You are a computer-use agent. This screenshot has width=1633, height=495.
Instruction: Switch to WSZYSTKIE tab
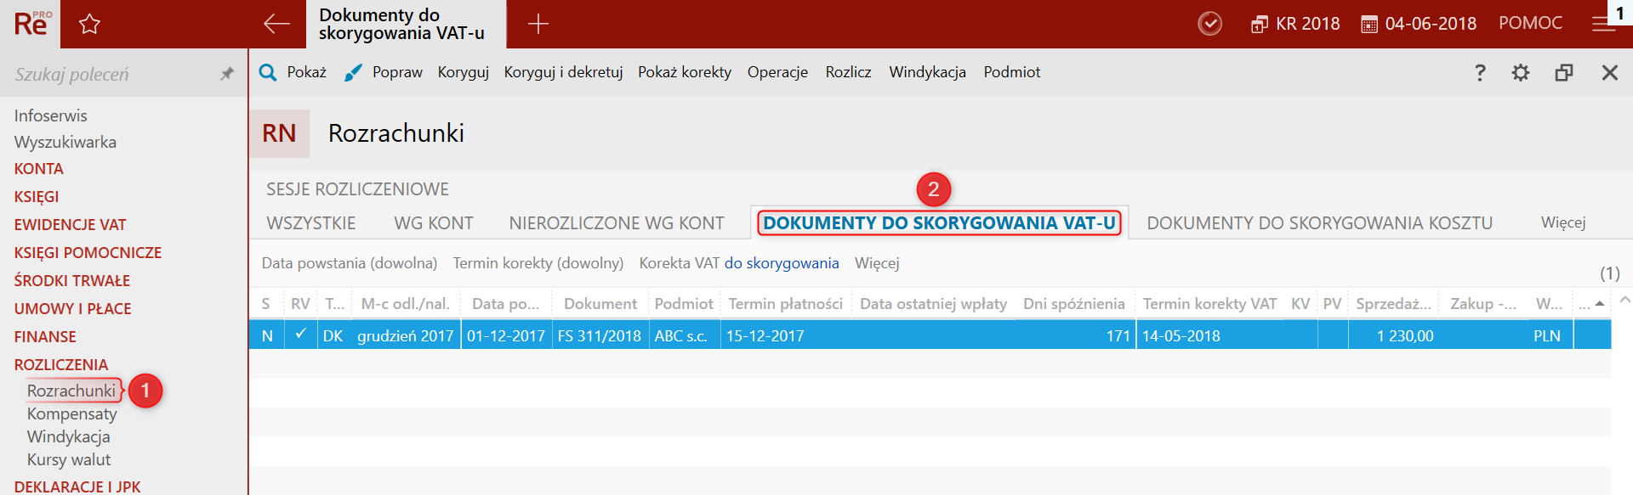pyautogui.click(x=311, y=223)
